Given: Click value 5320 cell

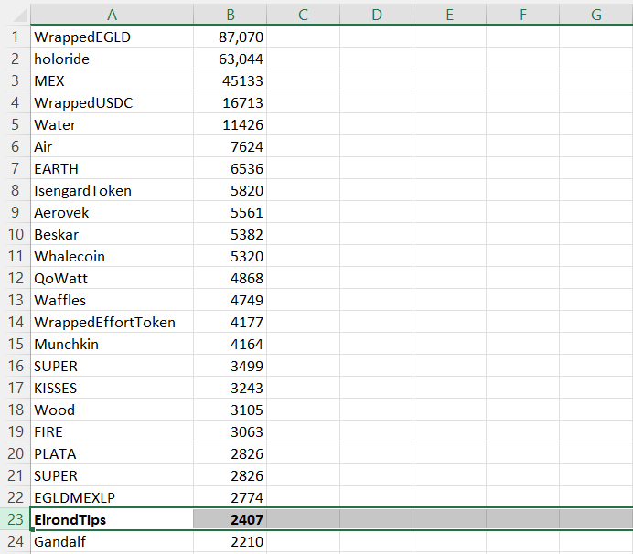Looking at the screenshot, I should (x=231, y=256).
